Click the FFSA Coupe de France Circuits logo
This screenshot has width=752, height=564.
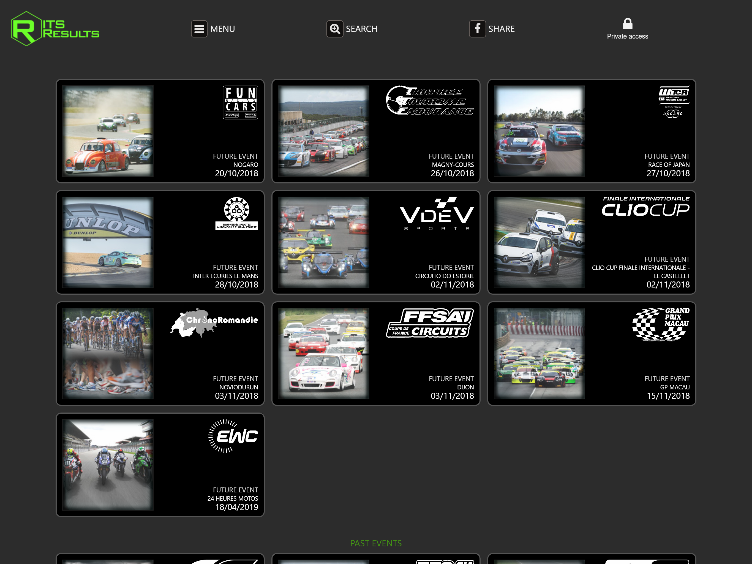(x=430, y=323)
